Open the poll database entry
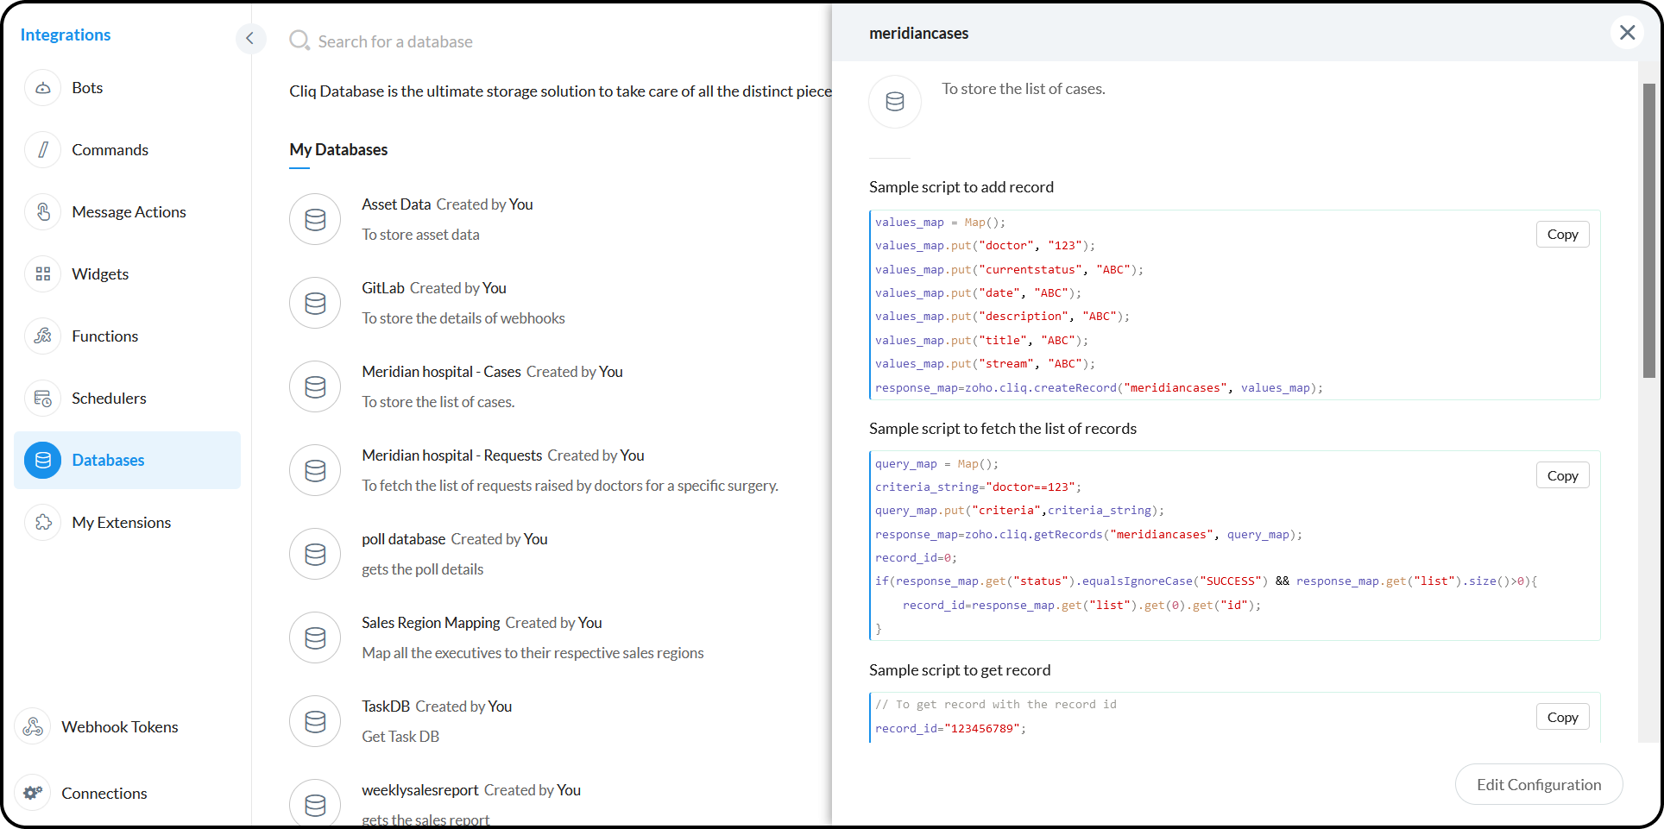The height and width of the screenshot is (829, 1664). (403, 539)
